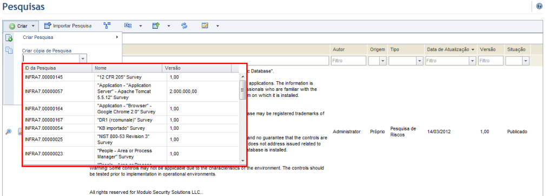Click ID da Pesquisa column header
Viewport: 548px width, 196px height.
pyautogui.click(x=57, y=68)
